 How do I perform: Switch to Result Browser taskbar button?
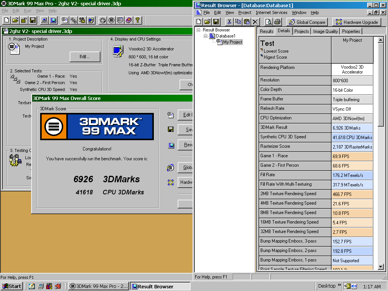(160, 286)
